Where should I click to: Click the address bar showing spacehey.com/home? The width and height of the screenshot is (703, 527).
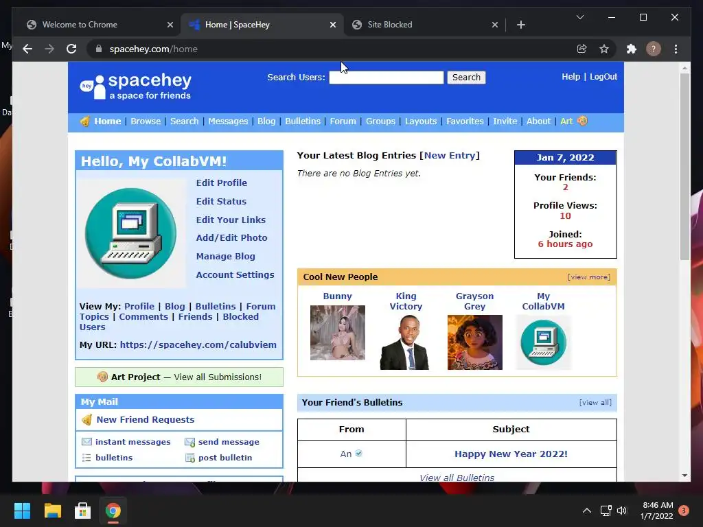[x=332, y=49]
